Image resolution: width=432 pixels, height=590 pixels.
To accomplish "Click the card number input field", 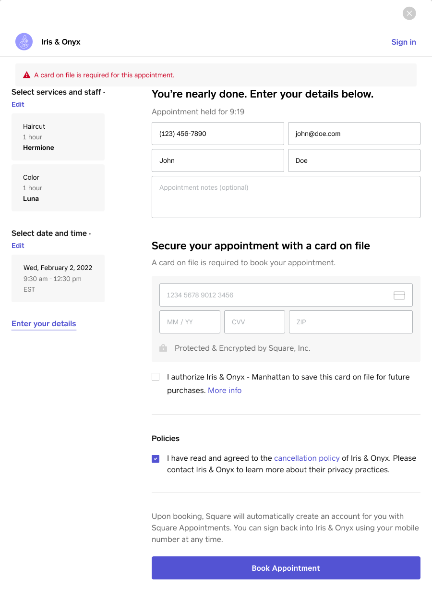I will [x=276, y=295].
